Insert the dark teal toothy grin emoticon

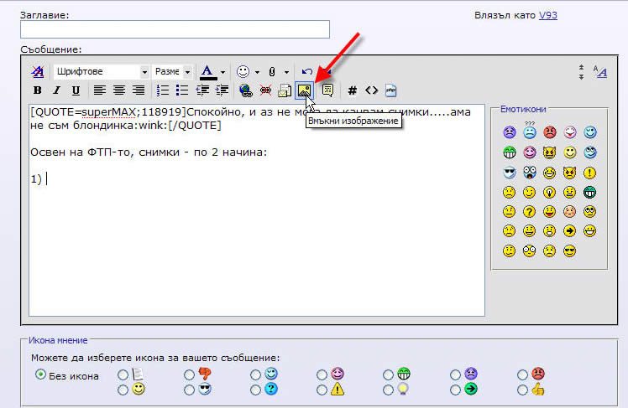[x=589, y=192]
